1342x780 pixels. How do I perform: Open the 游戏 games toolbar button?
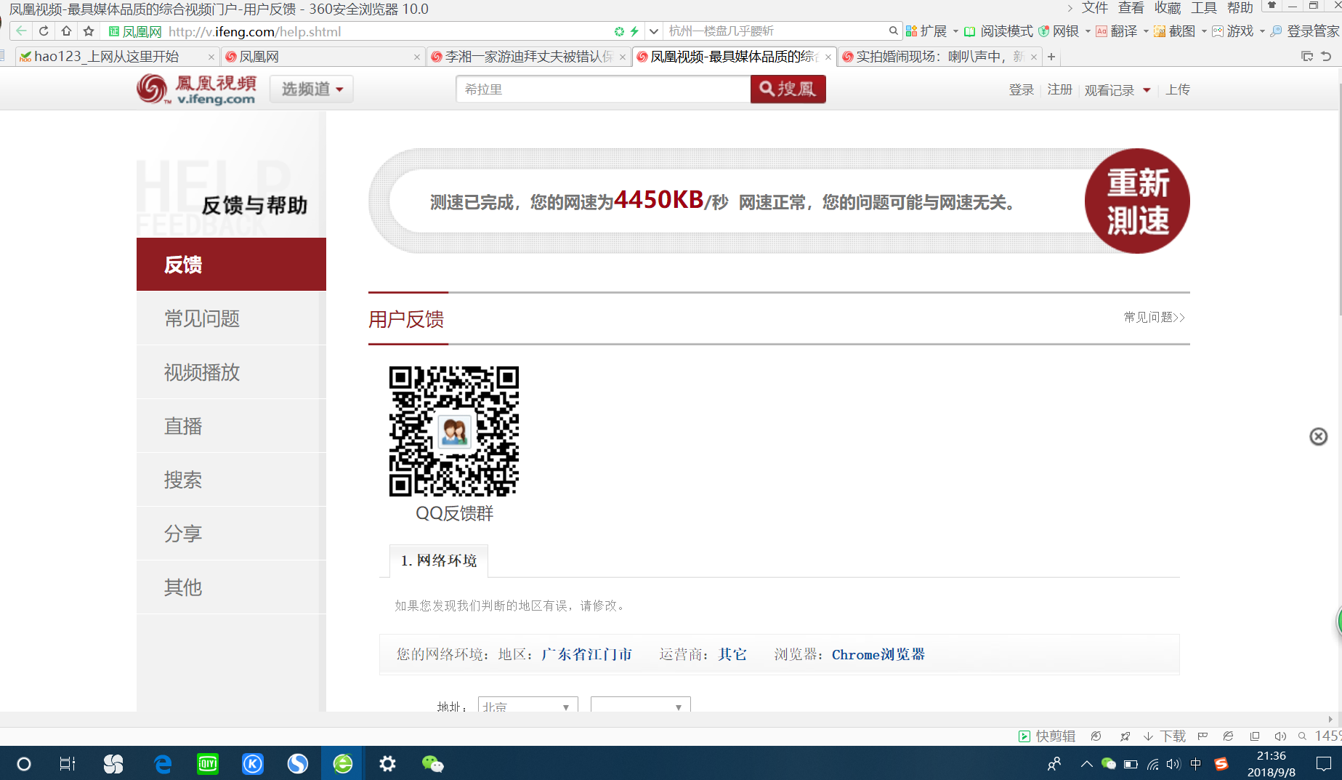coord(1233,31)
